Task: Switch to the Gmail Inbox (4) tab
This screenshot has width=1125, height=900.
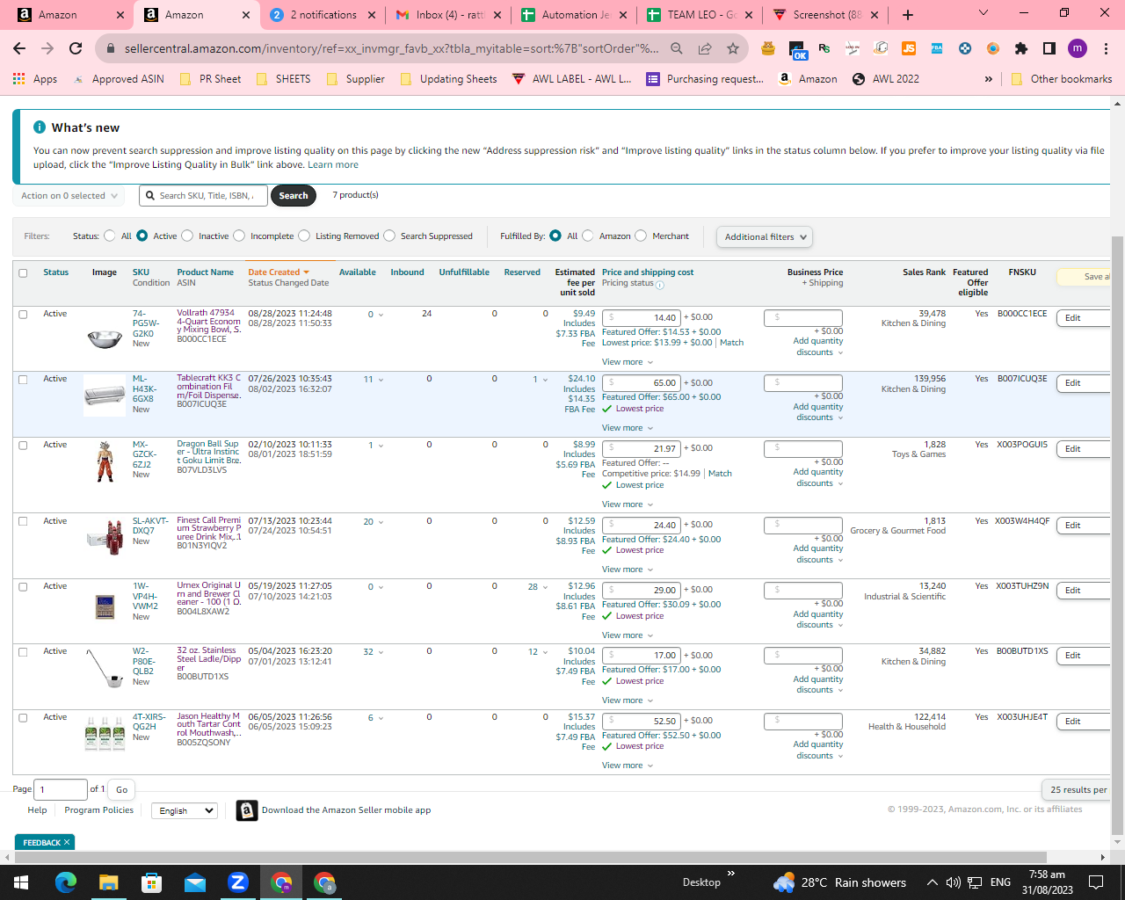Action: (x=450, y=15)
